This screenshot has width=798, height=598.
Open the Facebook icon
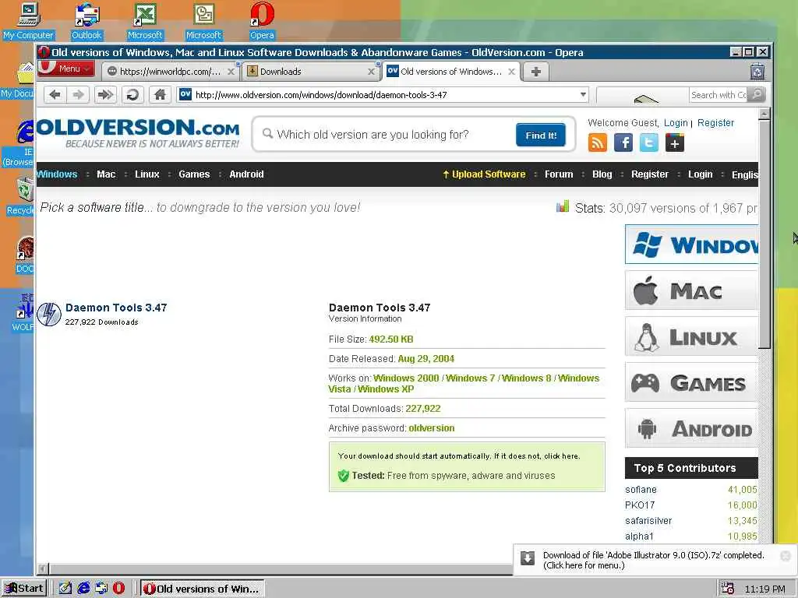(623, 143)
